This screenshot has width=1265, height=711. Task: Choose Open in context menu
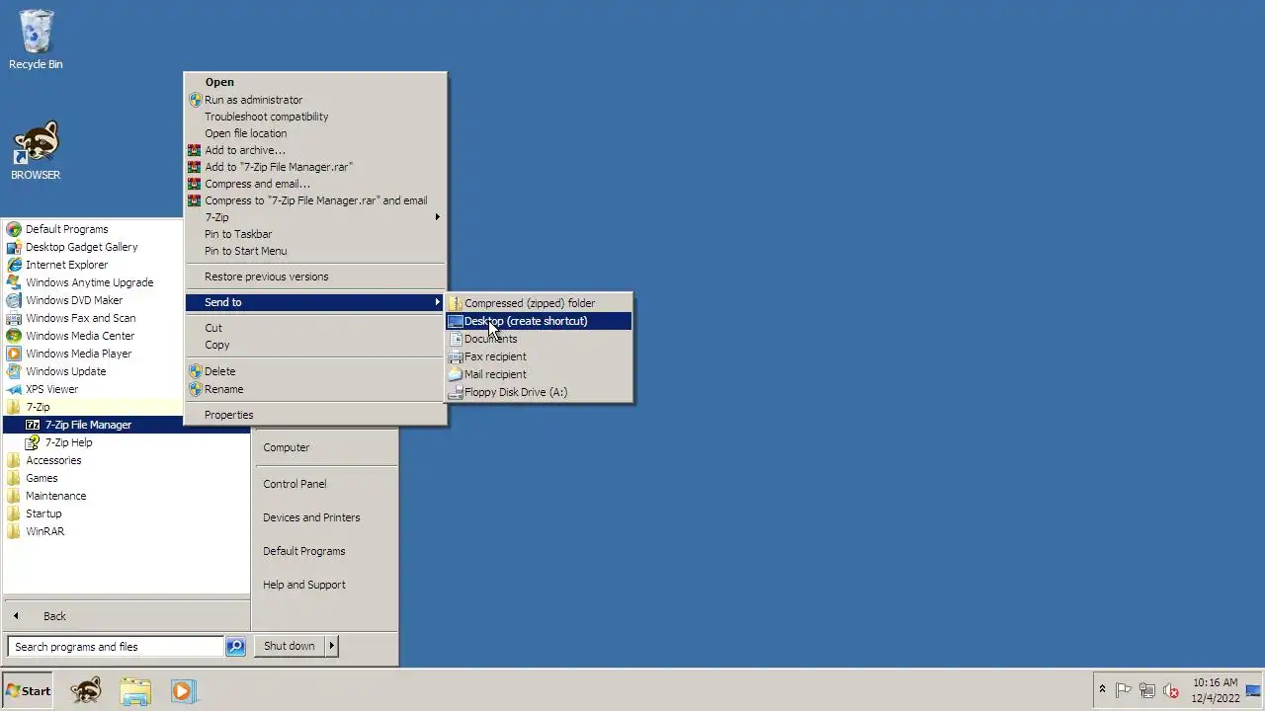315,82
